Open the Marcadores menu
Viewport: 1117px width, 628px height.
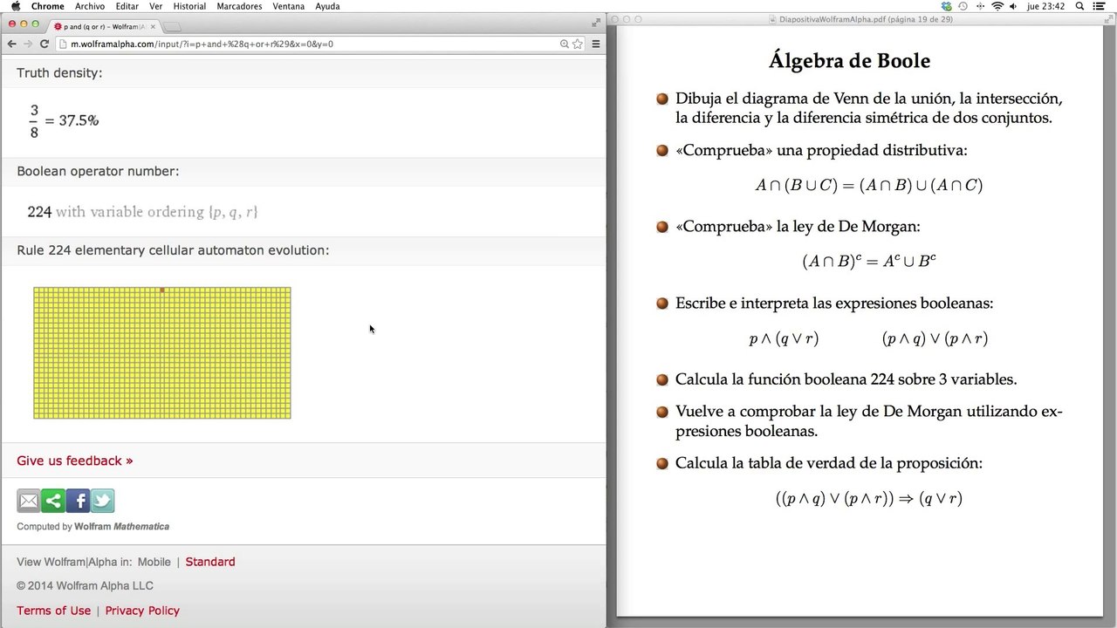[239, 6]
